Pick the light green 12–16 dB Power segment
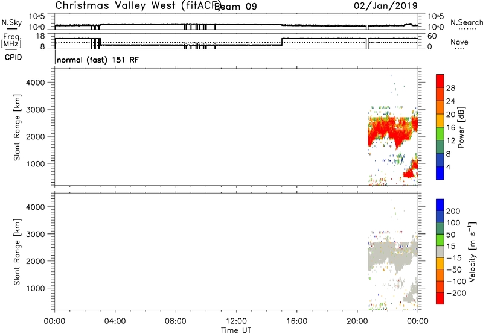Image resolution: width=483 pixels, height=334 pixels. point(440,133)
